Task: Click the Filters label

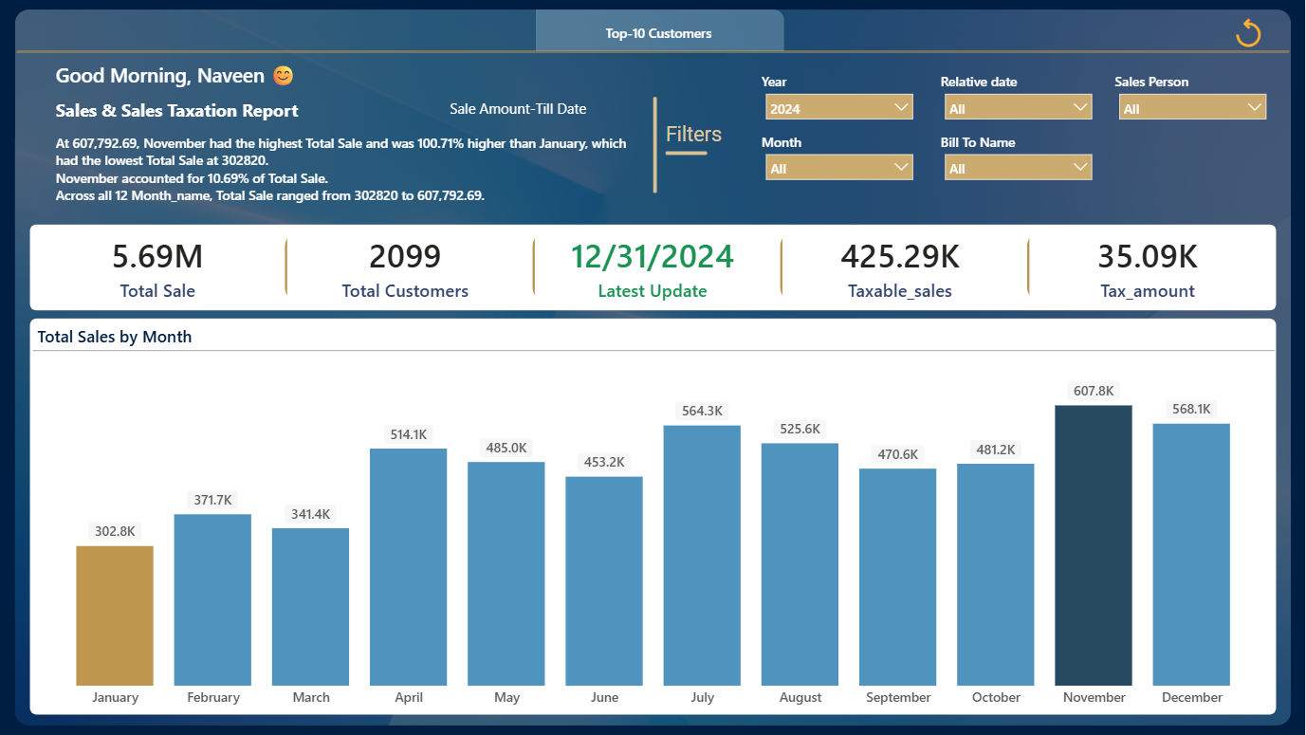Action: point(693,134)
